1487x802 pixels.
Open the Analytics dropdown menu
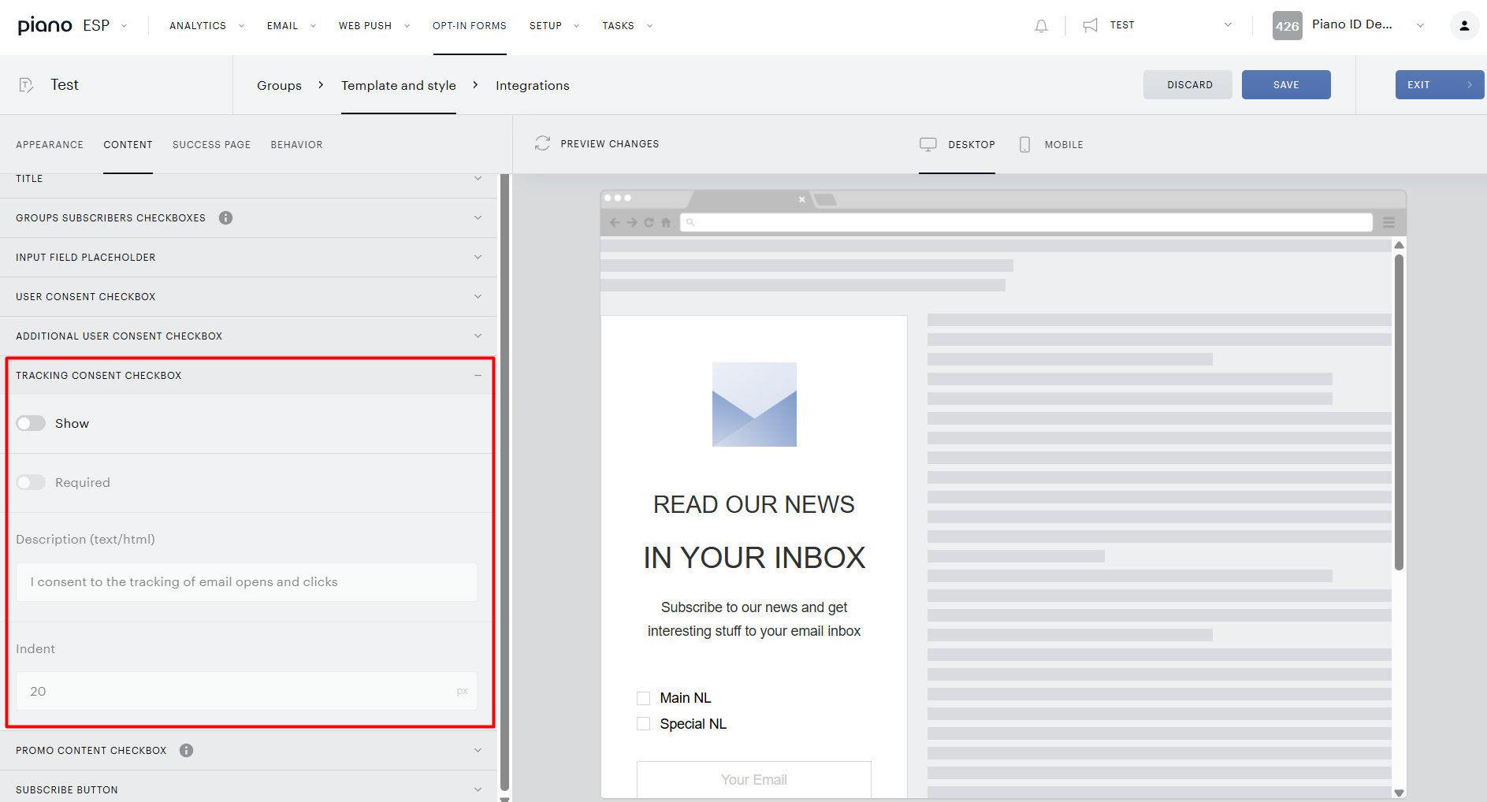click(206, 26)
